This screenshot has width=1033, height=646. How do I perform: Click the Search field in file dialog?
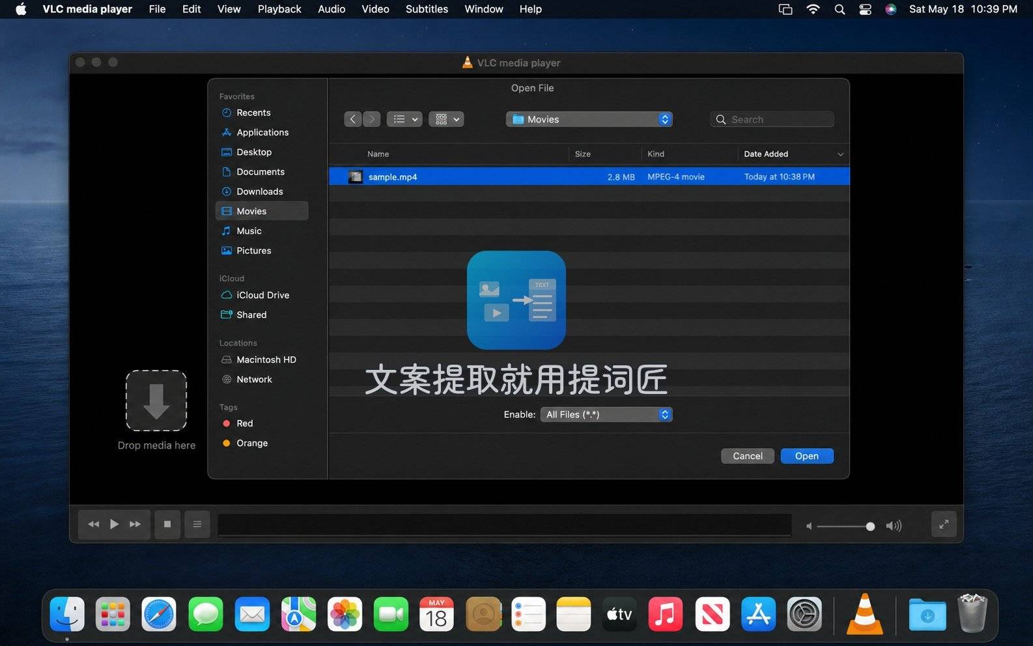[772, 119]
